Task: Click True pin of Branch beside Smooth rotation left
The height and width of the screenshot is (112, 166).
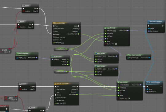Action: pos(34,87)
